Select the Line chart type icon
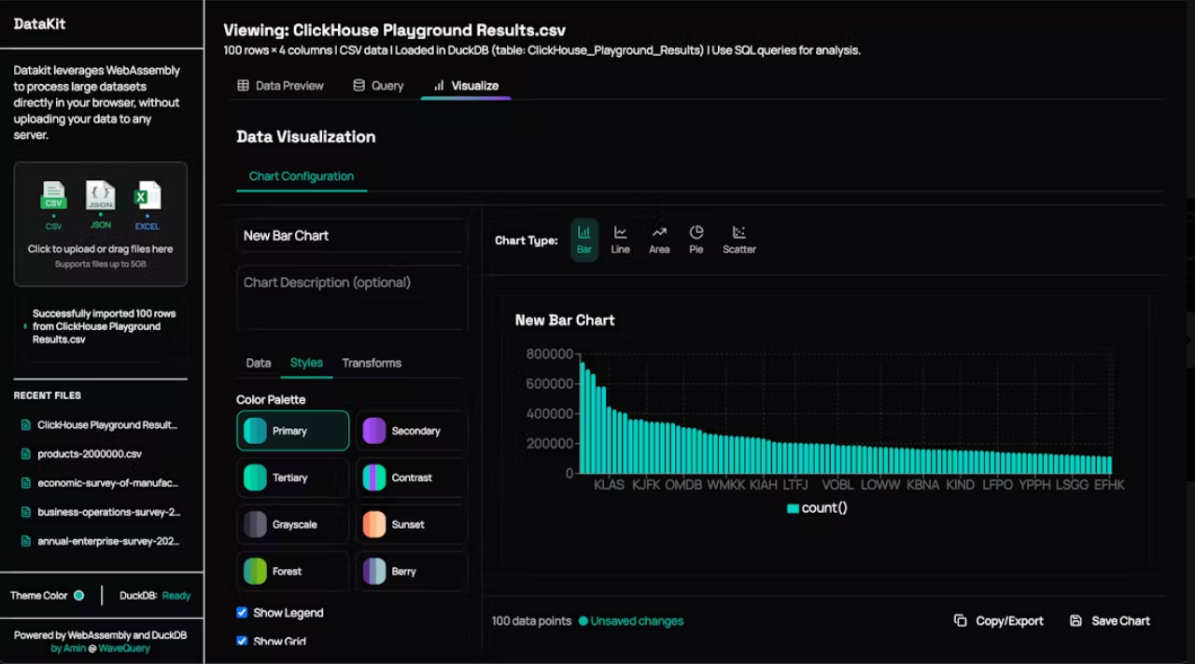Screen dimensions: 1195x664 pos(620,232)
